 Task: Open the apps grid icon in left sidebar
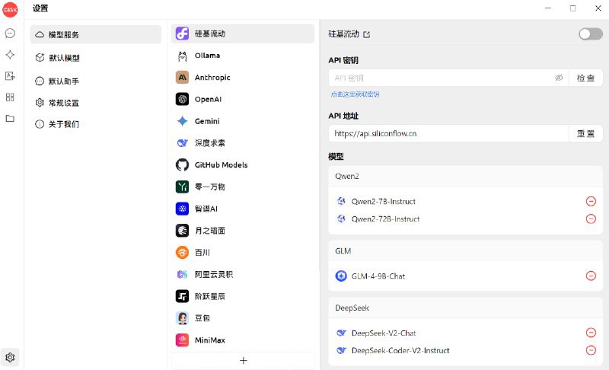click(10, 97)
